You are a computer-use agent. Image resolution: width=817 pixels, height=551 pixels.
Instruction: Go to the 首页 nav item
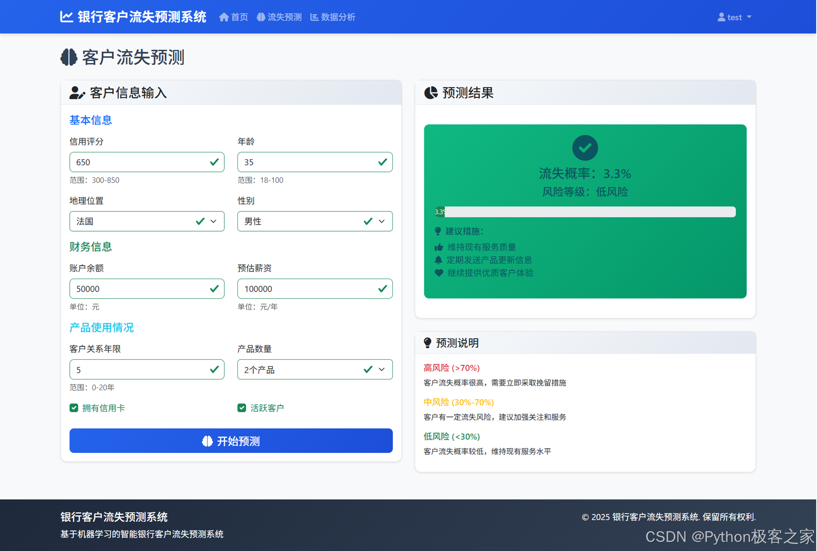click(x=239, y=17)
